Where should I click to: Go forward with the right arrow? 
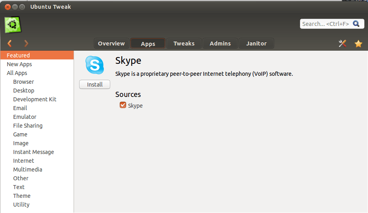[26, 43]
